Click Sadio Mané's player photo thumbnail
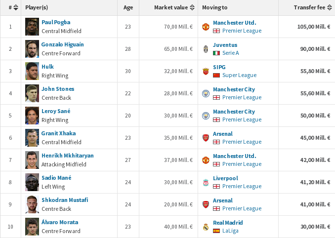Screen dimensions: 335x238 (x=32, y=182)
